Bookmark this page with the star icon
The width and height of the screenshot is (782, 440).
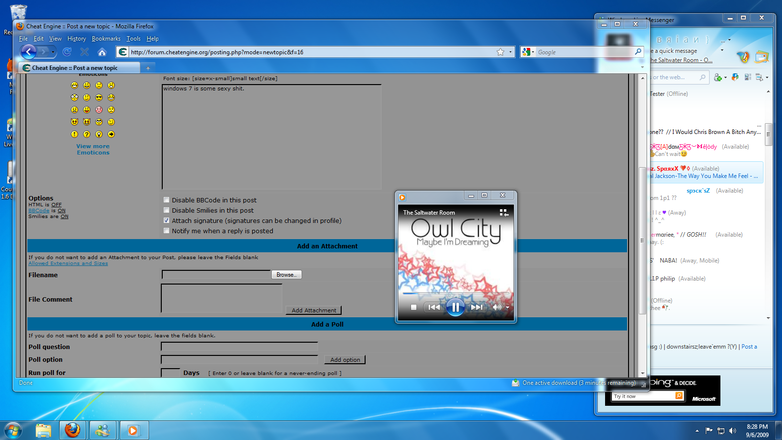500,52
